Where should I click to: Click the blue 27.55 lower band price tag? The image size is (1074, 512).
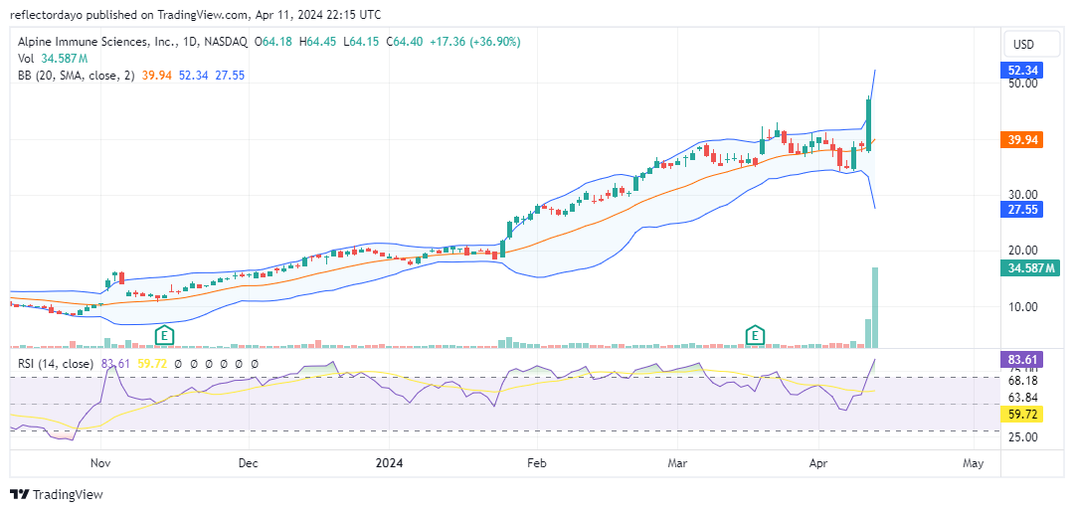click(x=1022, y=210)
